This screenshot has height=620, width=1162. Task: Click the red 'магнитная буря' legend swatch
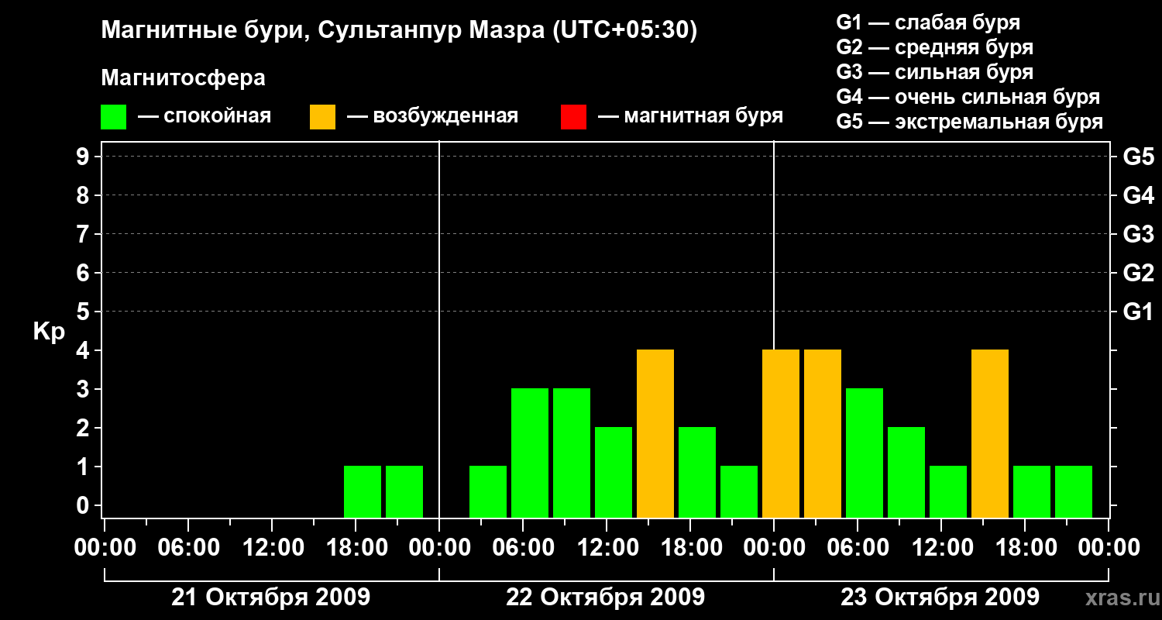tap(573, 117)
